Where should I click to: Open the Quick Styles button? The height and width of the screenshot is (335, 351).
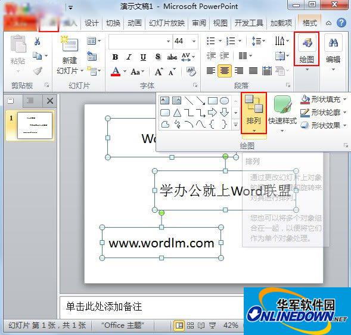pyautogui.click(x=282, y=114)
